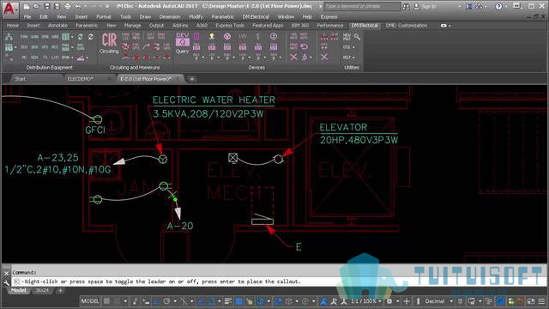Toggle lineweight display in status bar
549x309 pixels.
point(228,301)
